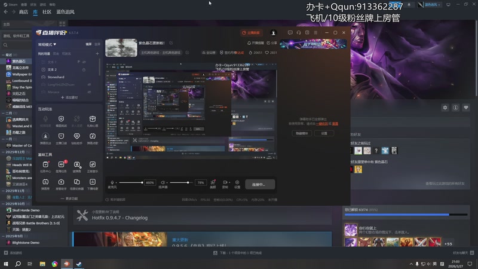This screenshot has width=478, height=269.
Task: Open the 常规模式 mode dropdown
Action: point(47,44)
